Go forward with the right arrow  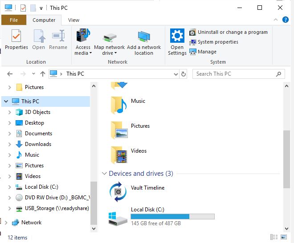(23, 74)
